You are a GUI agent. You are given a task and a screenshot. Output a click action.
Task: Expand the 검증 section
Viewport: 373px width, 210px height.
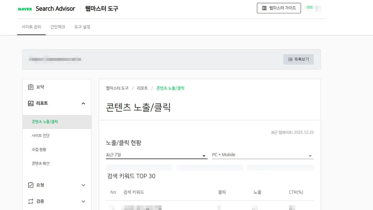pyautogui.click(x=83, y=201)
